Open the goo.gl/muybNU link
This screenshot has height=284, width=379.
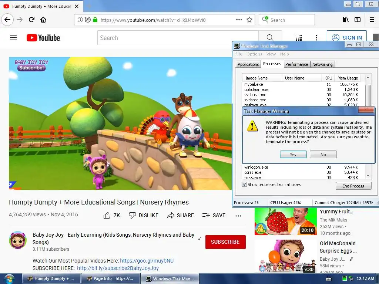click(147, 261)
